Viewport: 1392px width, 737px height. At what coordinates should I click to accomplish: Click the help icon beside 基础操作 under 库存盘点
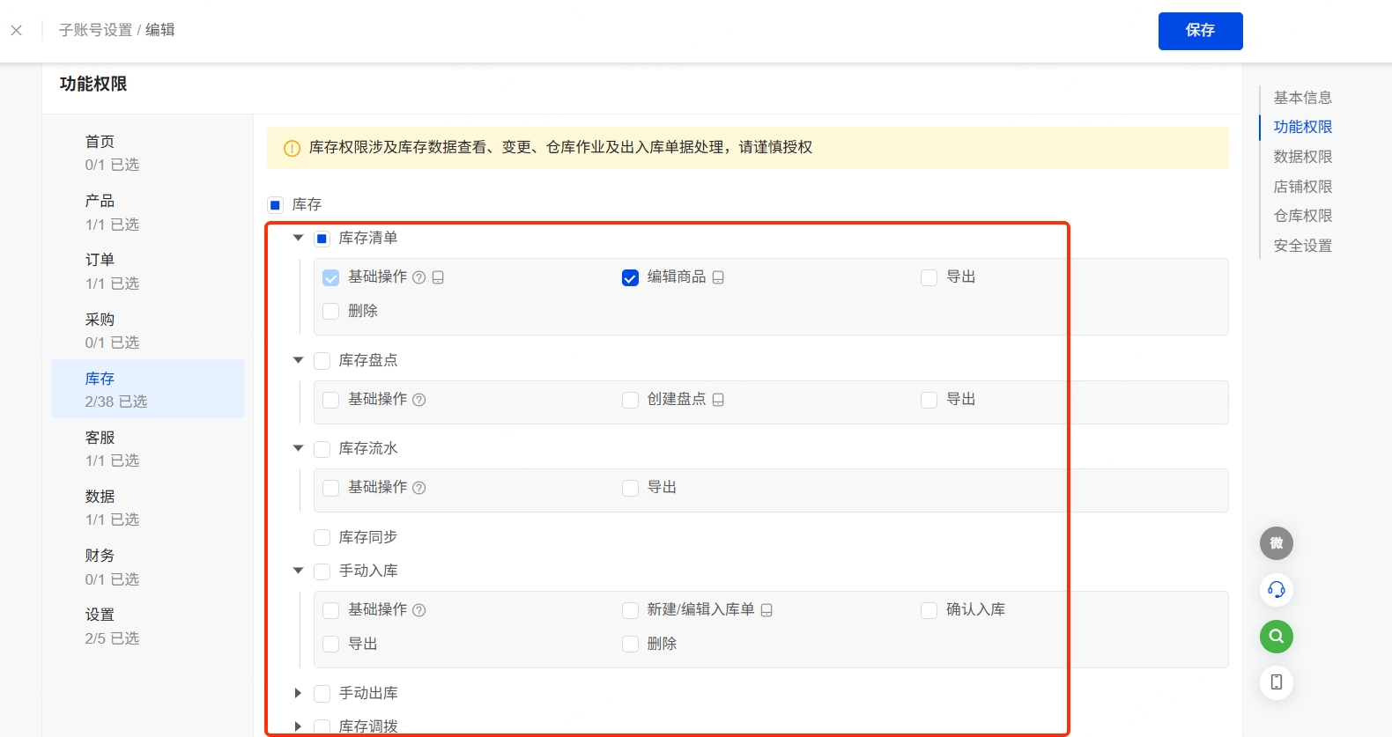(x=419, y=400)
